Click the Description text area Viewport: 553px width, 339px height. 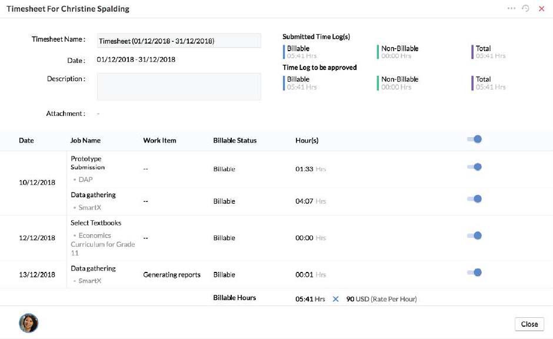[x=178, y=87]
